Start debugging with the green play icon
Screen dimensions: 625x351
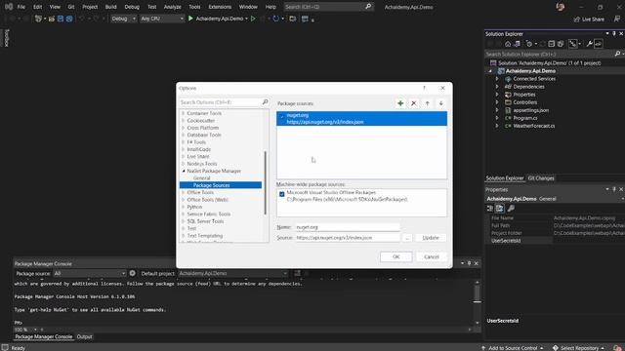coord(190,19)
